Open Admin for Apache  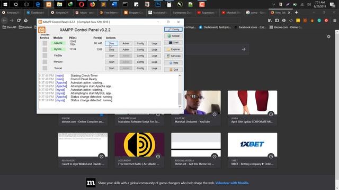[x=126, y=43]
